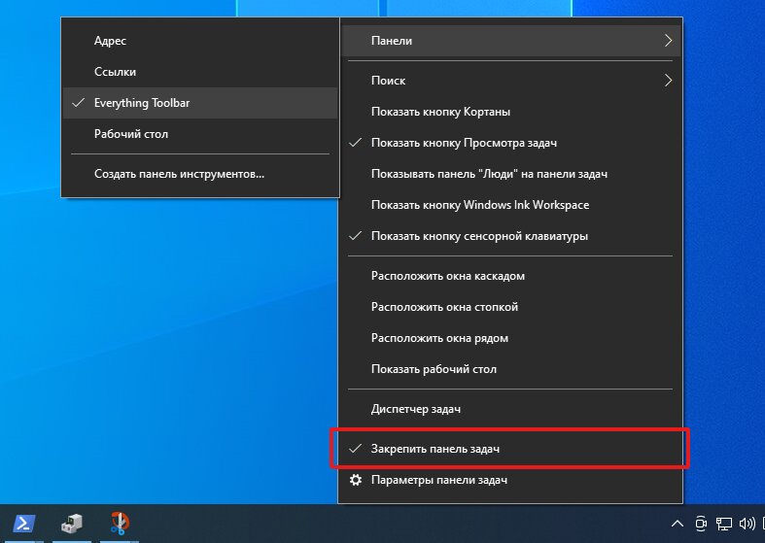The image size is (765, 543).
Task: Open the volume speaker tray icon
Action: coord(747,524)
